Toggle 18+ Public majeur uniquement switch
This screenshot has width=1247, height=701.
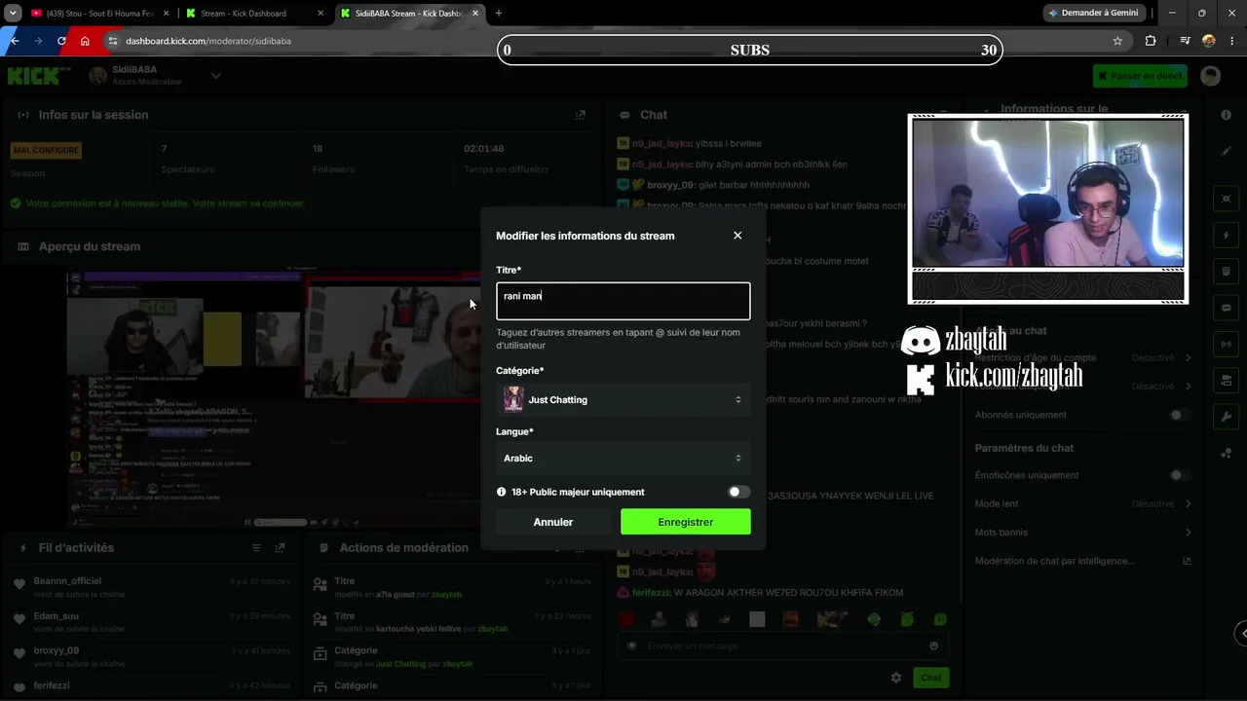[739, 492]
